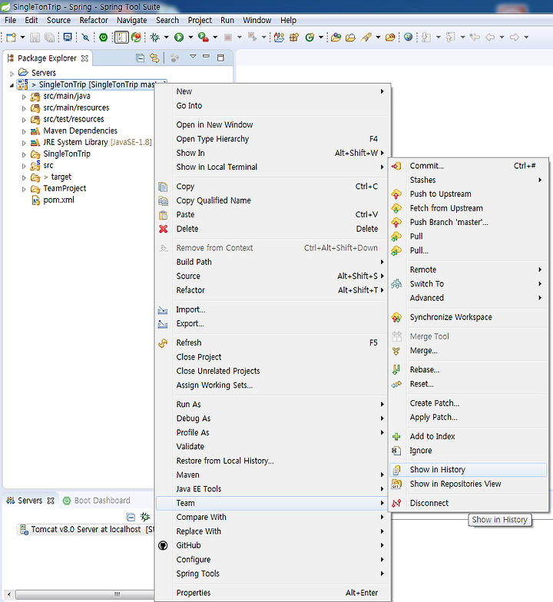Select Push Branch 'master' entry
553x602 pixels.
click(x=469, y=223)
